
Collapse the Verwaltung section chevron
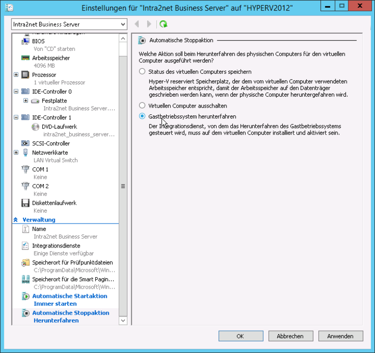(x=16, y=220)
